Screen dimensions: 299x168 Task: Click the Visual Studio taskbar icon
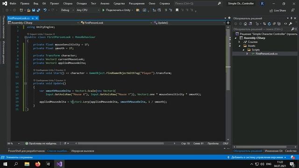pyautogui.click(x=59, y=164)
